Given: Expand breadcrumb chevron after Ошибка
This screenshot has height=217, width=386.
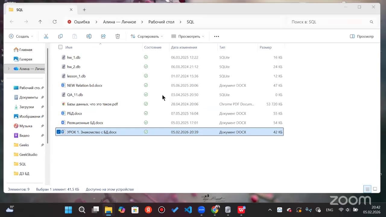Looking at the screenshot, I should pos(96,22).
